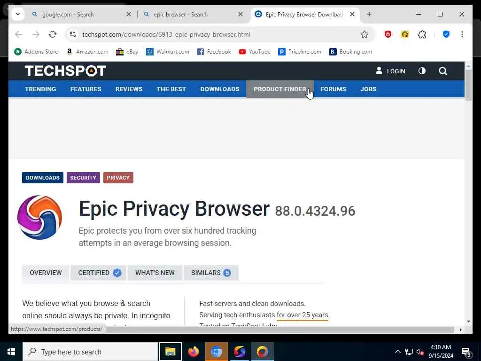
Task: Click the muted volume tray icon
Action: click(420, 352)
